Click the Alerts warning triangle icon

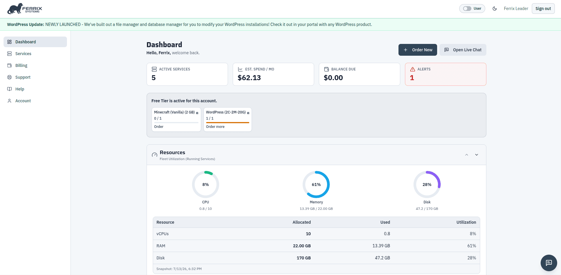[413, 69]
